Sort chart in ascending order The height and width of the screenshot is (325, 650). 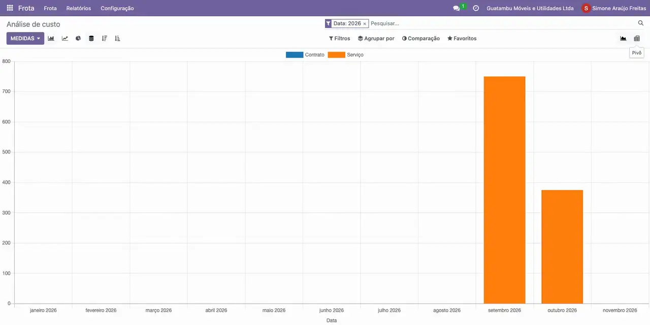click(118, 39)
